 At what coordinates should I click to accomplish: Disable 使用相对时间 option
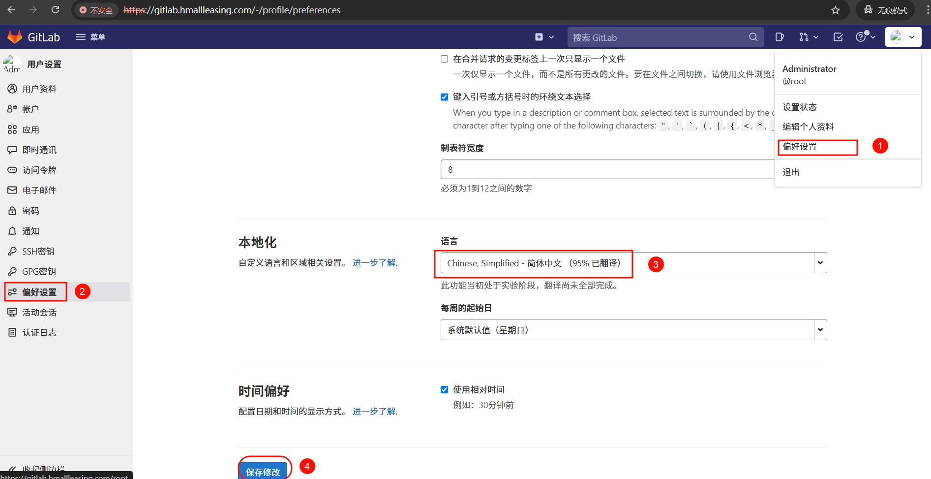click(x=444, y=389)
